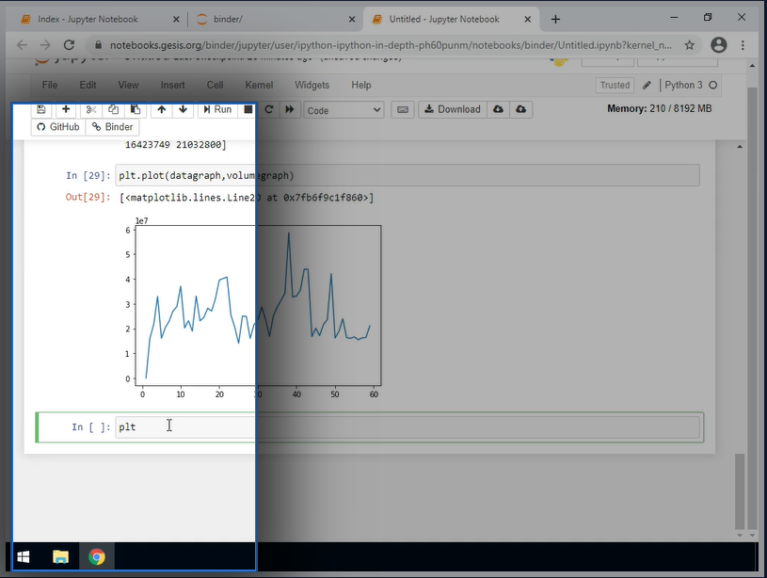Restart kernel and run all cells

(x=290, y=109)
